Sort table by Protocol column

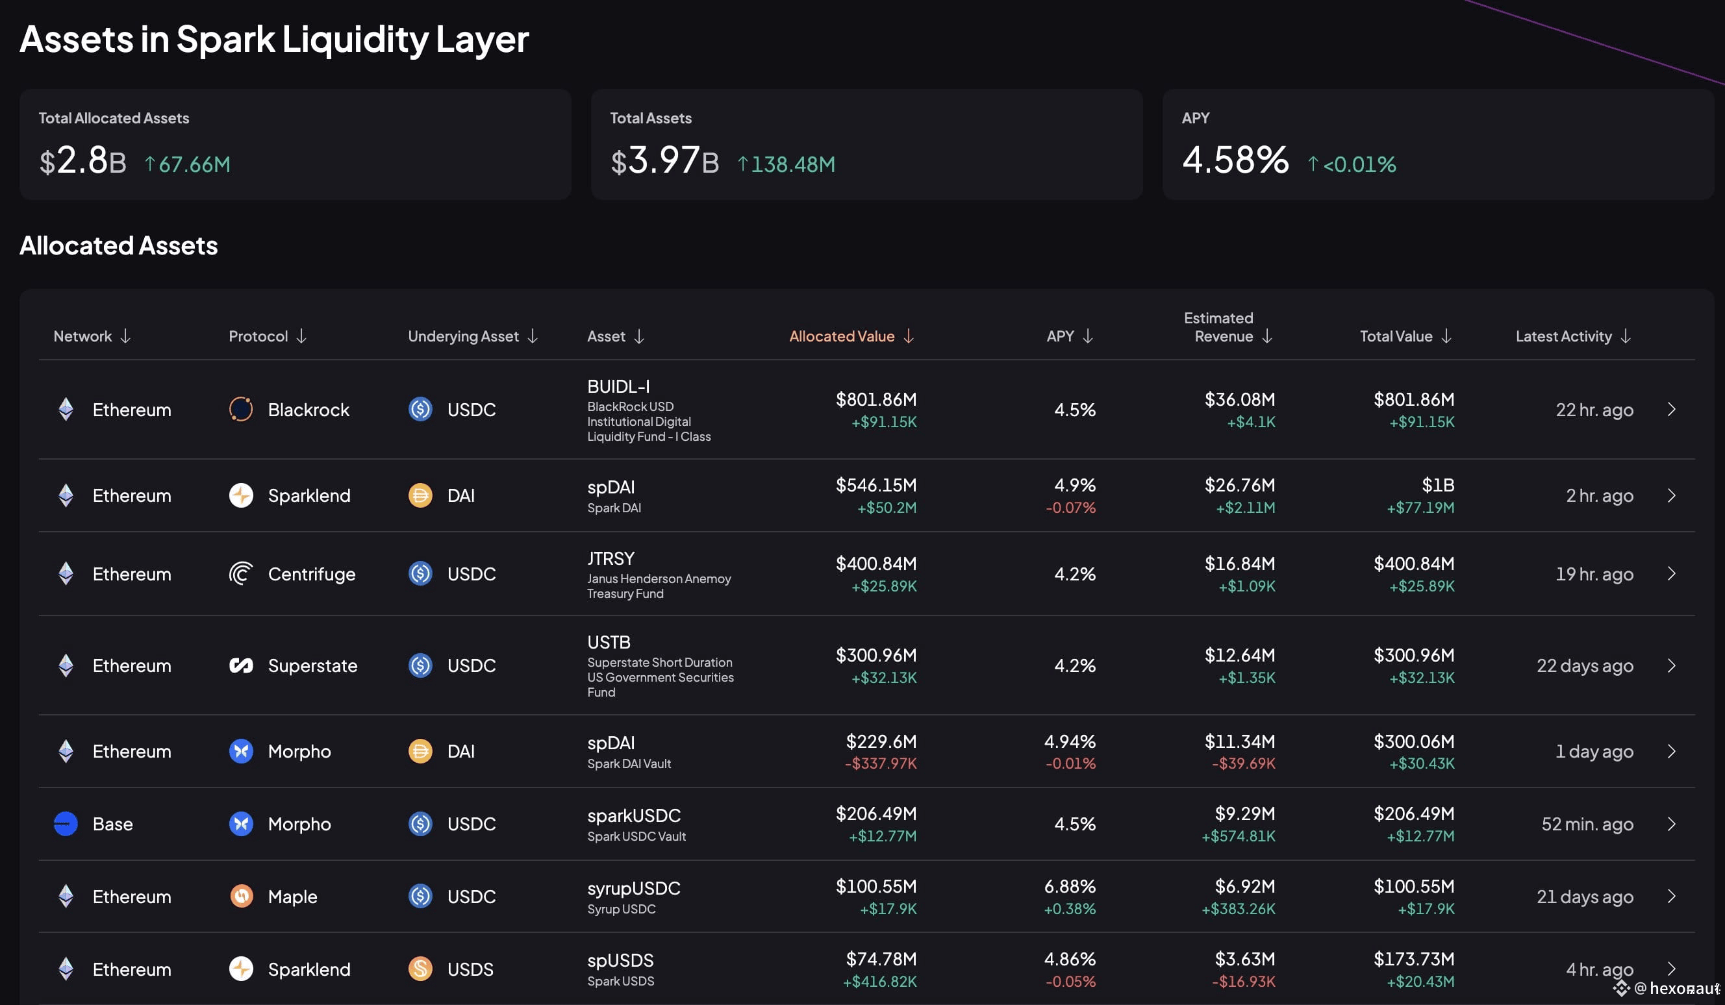pyautogui.click(x=268, y=336)
